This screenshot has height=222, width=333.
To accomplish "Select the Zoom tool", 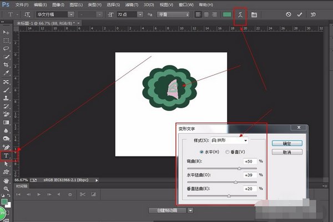I will point(6,189).
